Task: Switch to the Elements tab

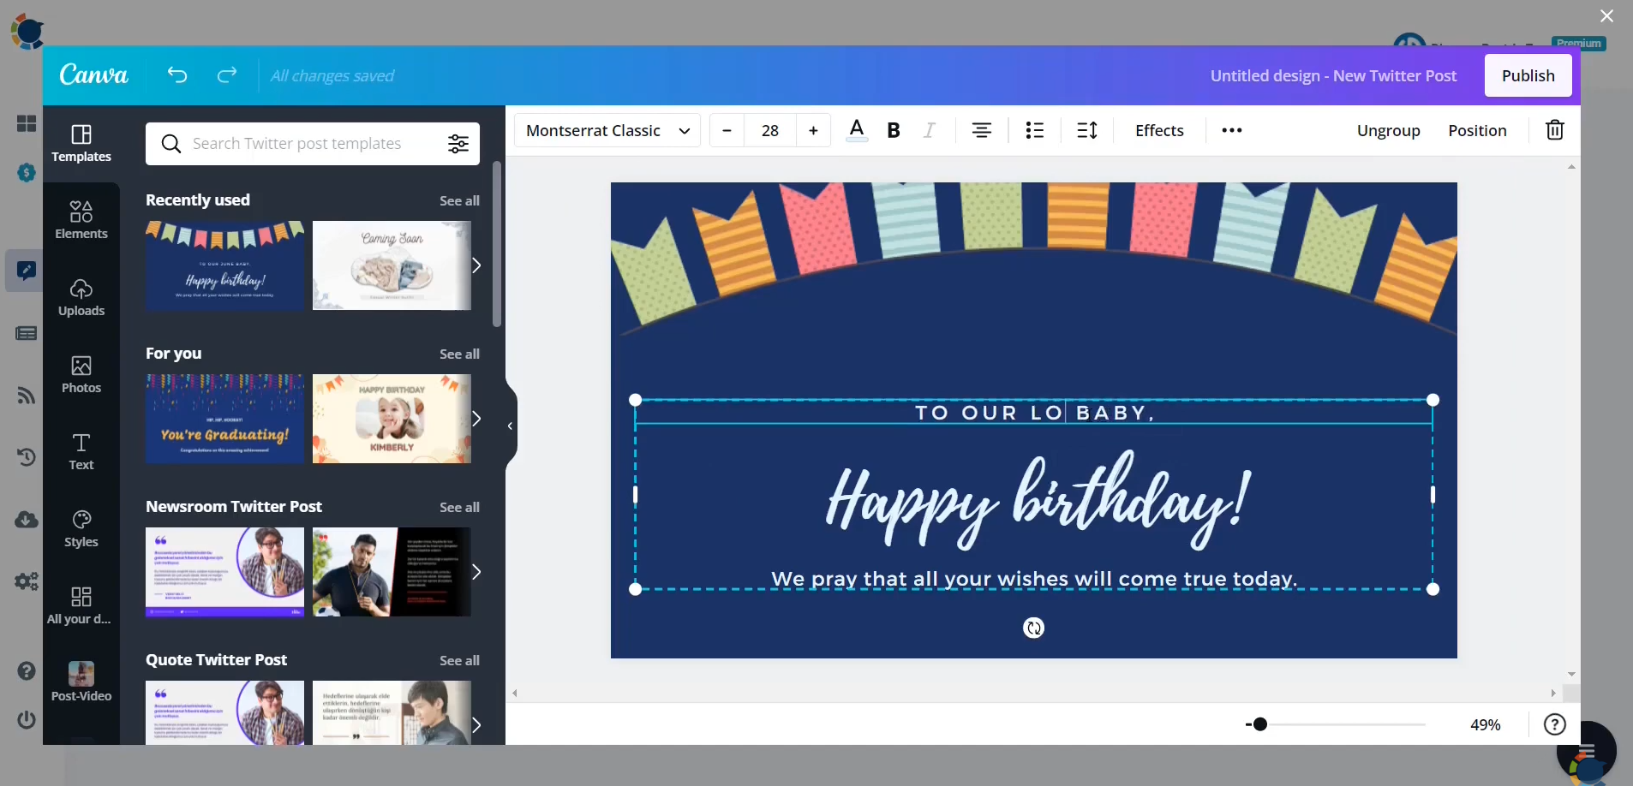Action: pyautogui.click(x=81, y=220)
